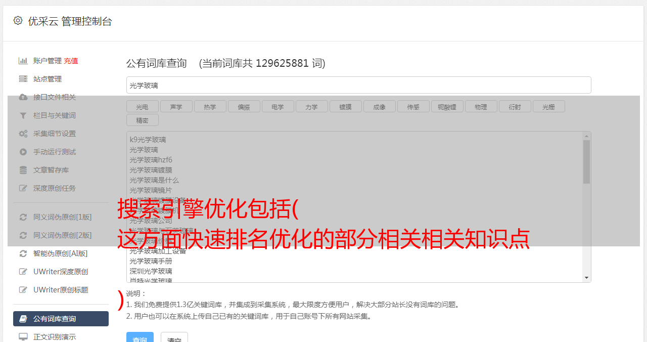Click the edit icon beside 深度原创任务
The image size is (647, 342).
[x=23, y=188]
